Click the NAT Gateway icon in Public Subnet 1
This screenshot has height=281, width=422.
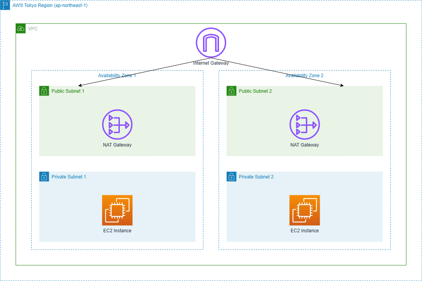(x=117, y=124)
